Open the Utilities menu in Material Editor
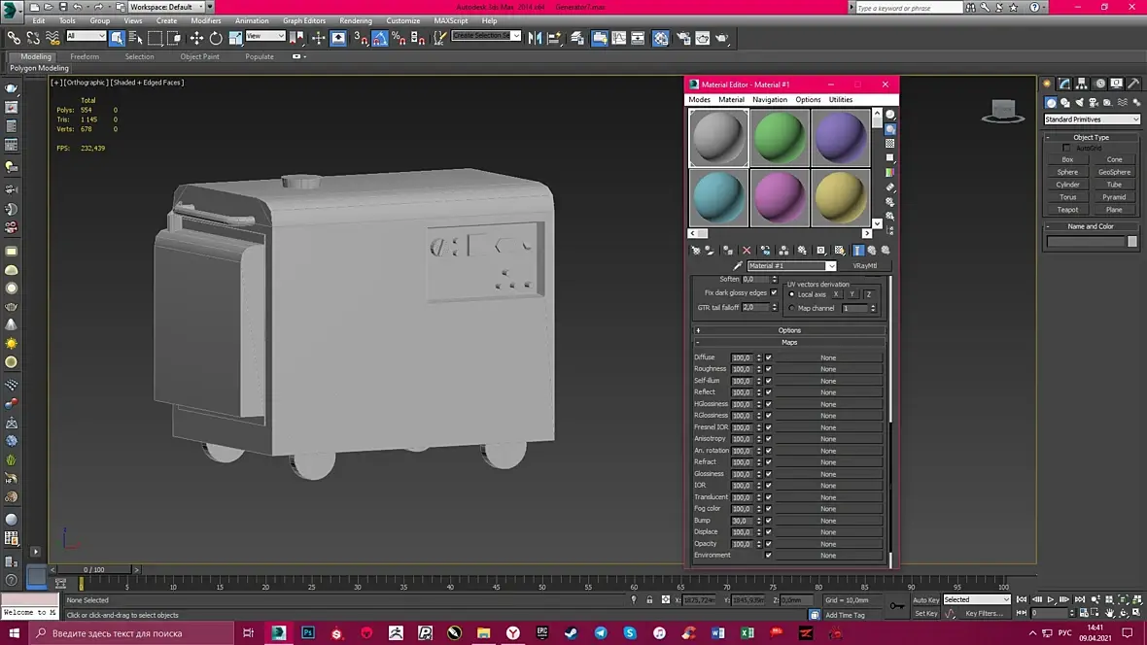 pos(841,99)
